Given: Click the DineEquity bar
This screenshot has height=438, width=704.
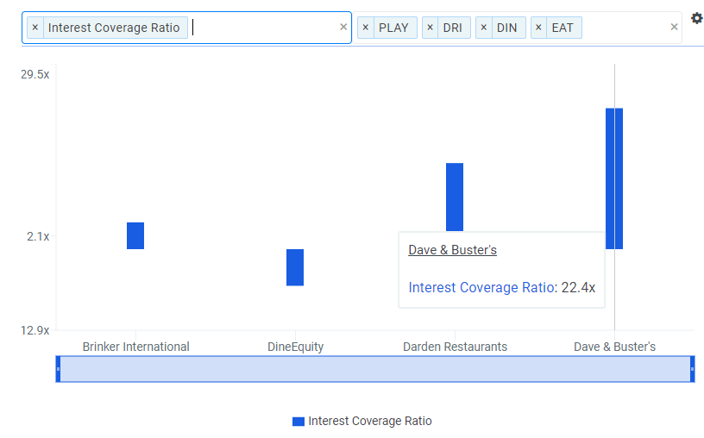Looking at the screenshot, I should tap(295, 267).
